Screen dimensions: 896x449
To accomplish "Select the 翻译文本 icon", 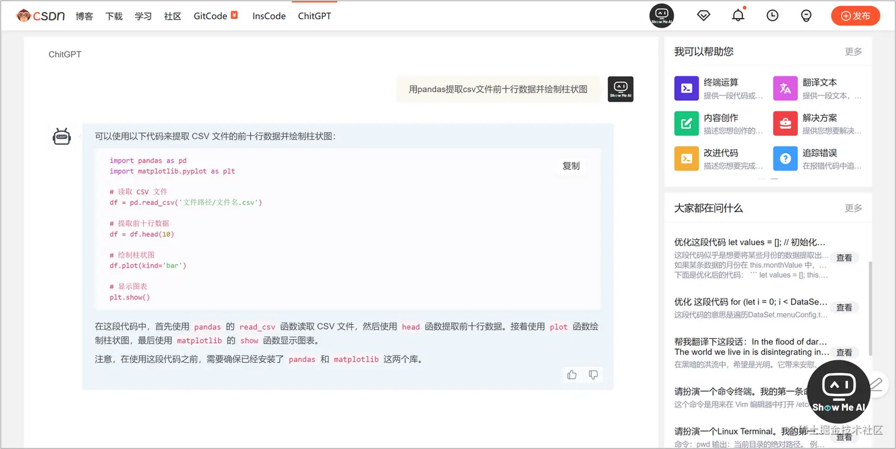I will point(785,88).
